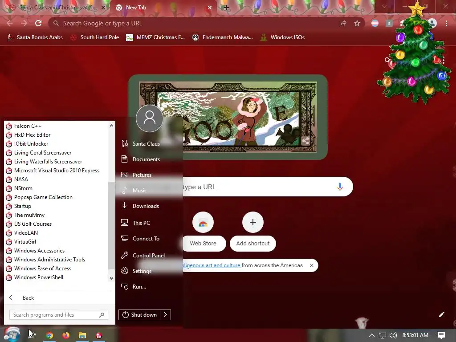Open File Explorer from the taskbar
The height and width of the screenshot is (342, 456).
tap(82, 335)
